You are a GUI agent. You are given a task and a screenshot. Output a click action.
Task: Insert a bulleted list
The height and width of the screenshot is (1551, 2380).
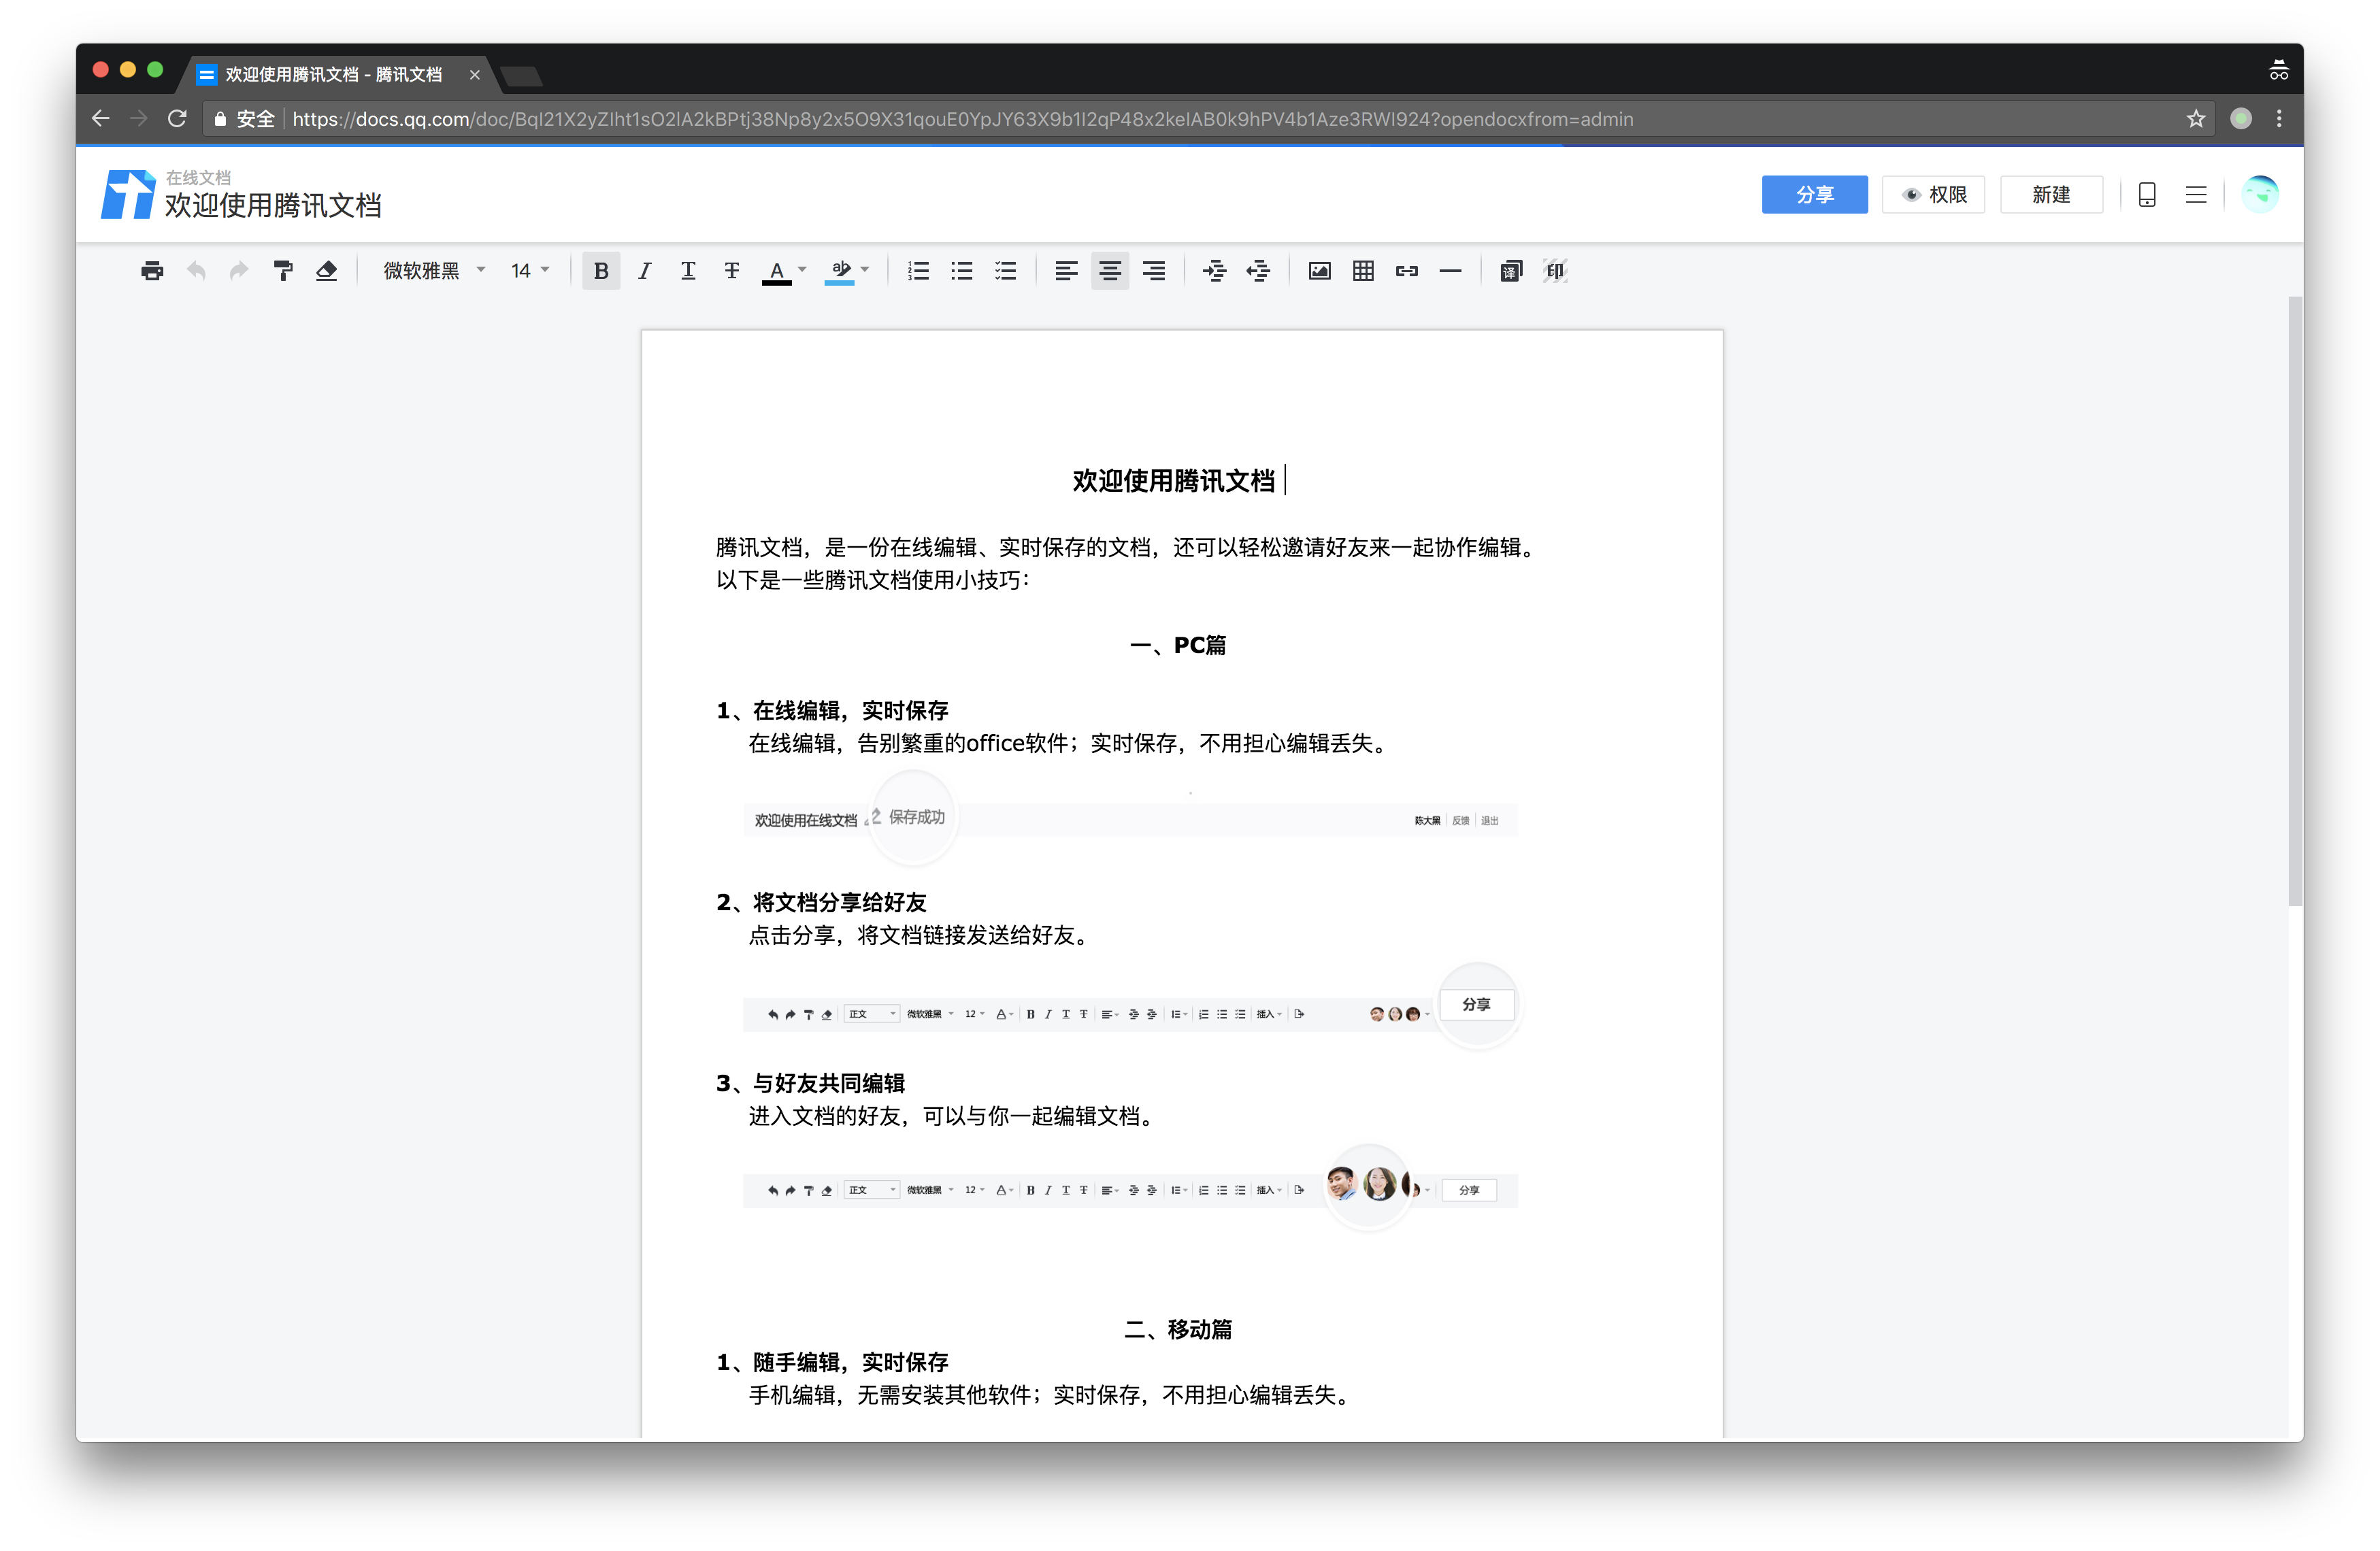962,271
